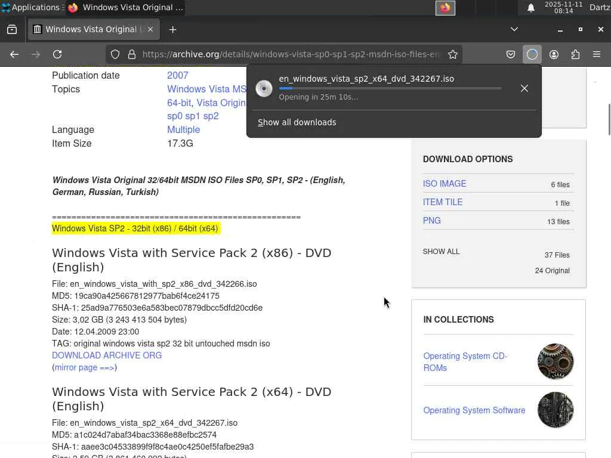Viewport: 611px width, 458px height.
Task: Bookmark this page with star icon
Action: [452, 54]
